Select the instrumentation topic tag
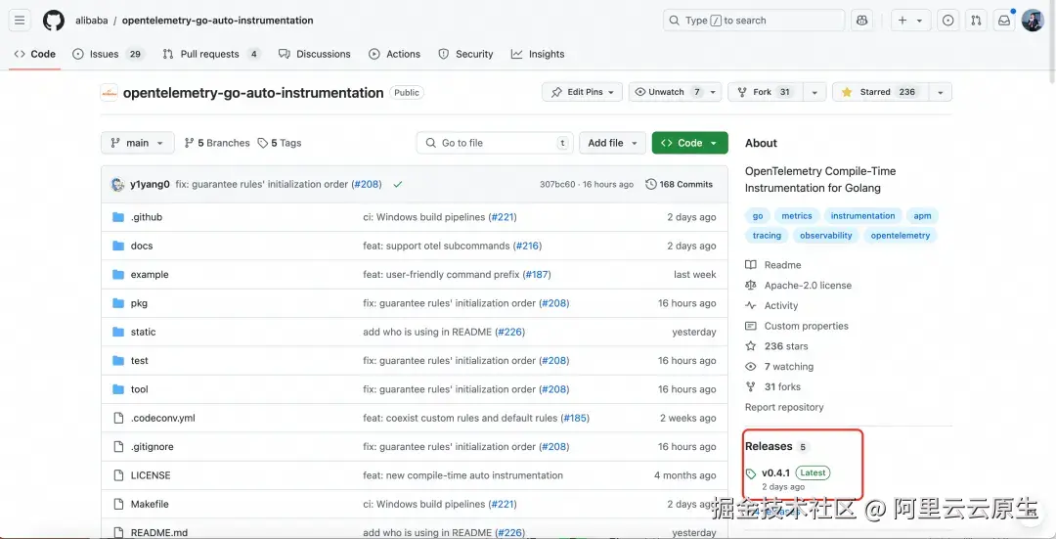The image size is (1056, 539). pos(862,215)
